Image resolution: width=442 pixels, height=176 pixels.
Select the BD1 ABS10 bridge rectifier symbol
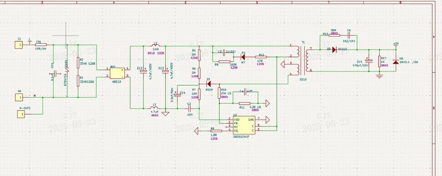117,73
